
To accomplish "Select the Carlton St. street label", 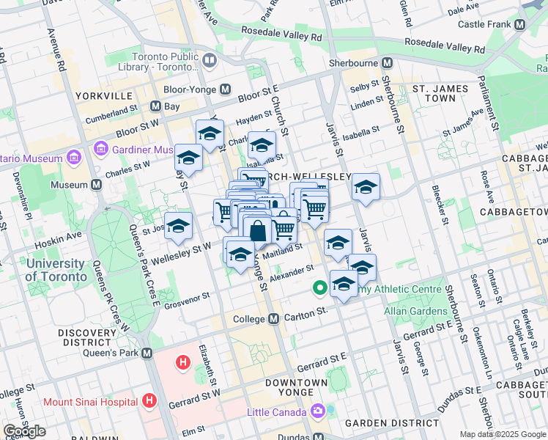I will 306,315.
